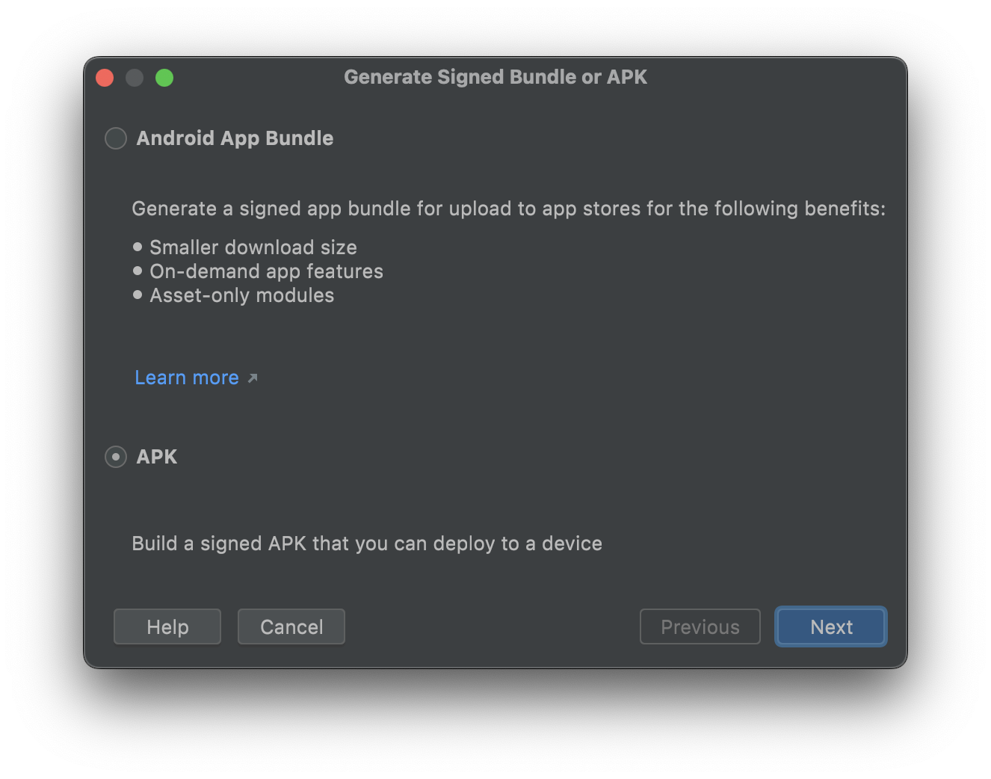Choose APK by clicking its text label
Screen dimensions: 991x779
158,457
